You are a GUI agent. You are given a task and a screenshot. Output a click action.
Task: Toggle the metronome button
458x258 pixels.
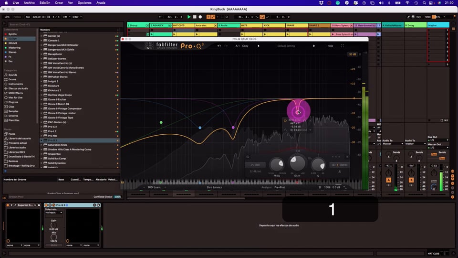tap(65, 17)
